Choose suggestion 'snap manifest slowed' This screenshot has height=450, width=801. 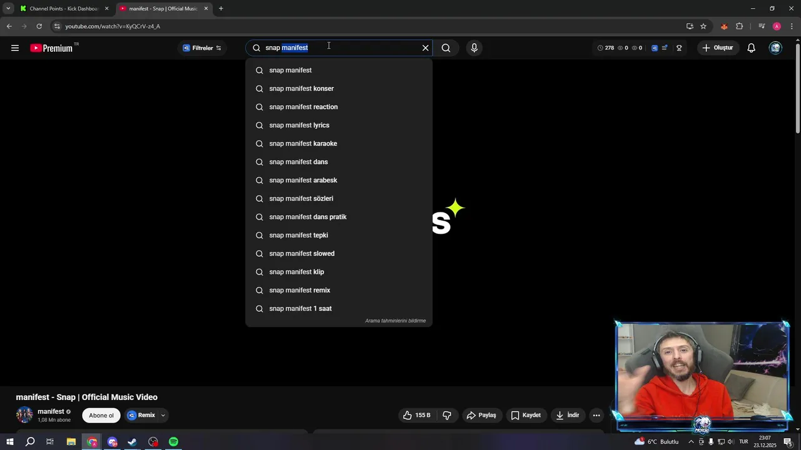pyautogui.click(x=339, y=254)
